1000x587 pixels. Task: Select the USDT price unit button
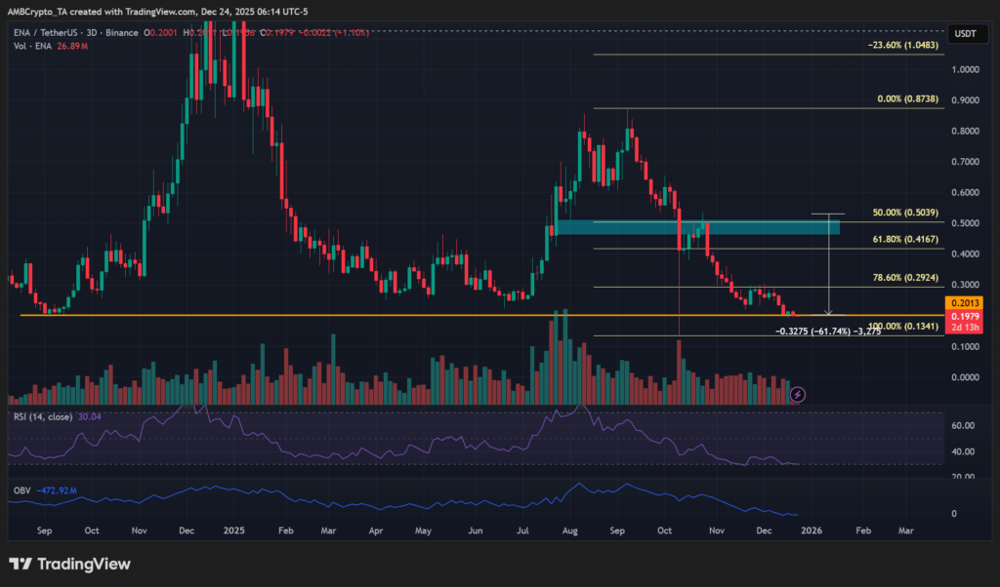pos(968,32)
